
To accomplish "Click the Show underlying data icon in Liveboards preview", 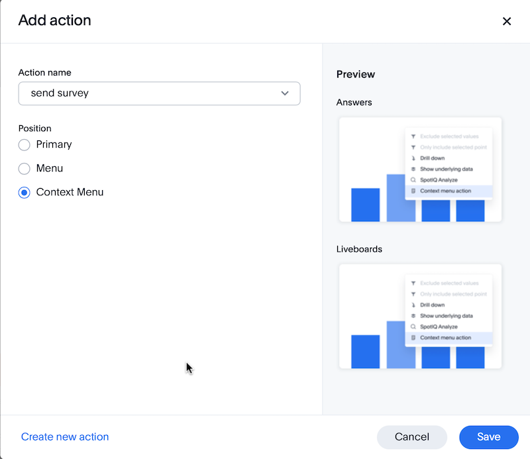I will point(414,317).
